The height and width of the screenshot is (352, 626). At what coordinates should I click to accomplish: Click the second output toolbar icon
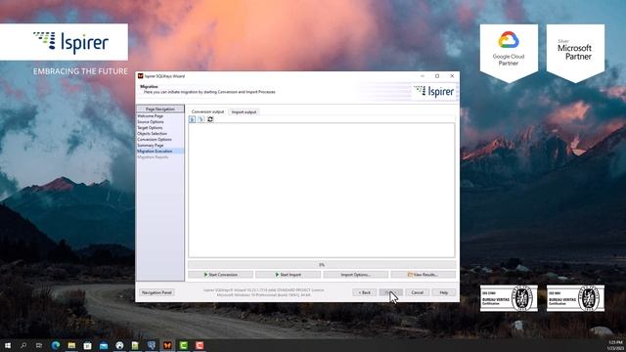pos(201,119)
